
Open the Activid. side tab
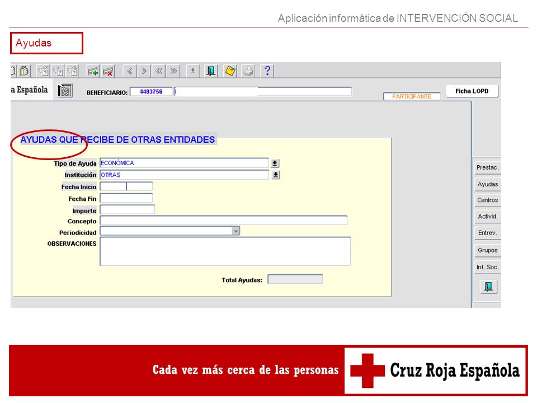487,217
